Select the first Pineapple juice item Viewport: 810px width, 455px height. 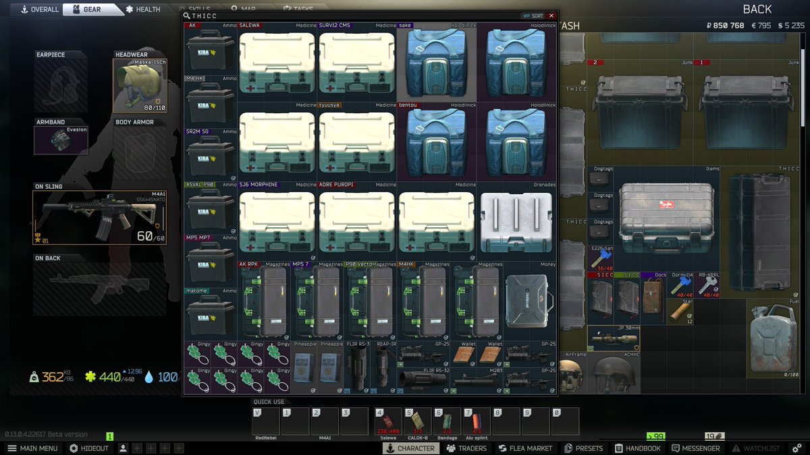click(304, 367)
